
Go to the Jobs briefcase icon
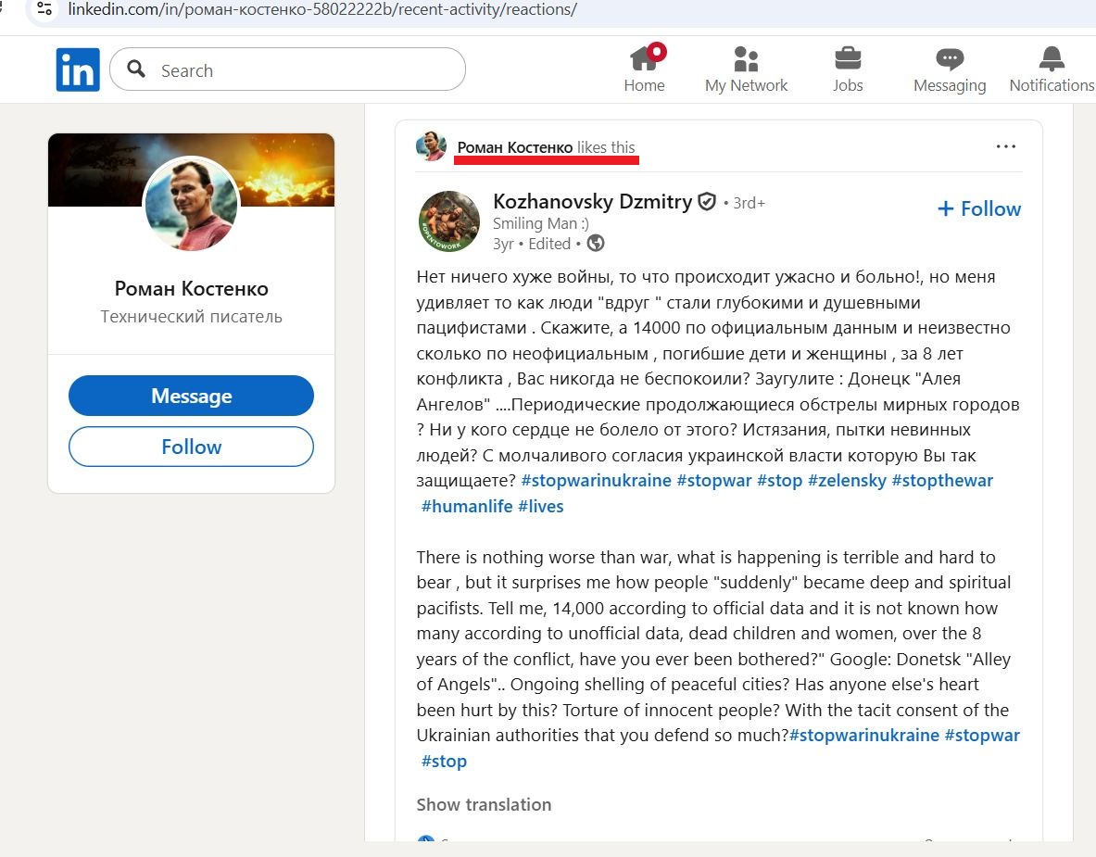click(x=847, y=59)
